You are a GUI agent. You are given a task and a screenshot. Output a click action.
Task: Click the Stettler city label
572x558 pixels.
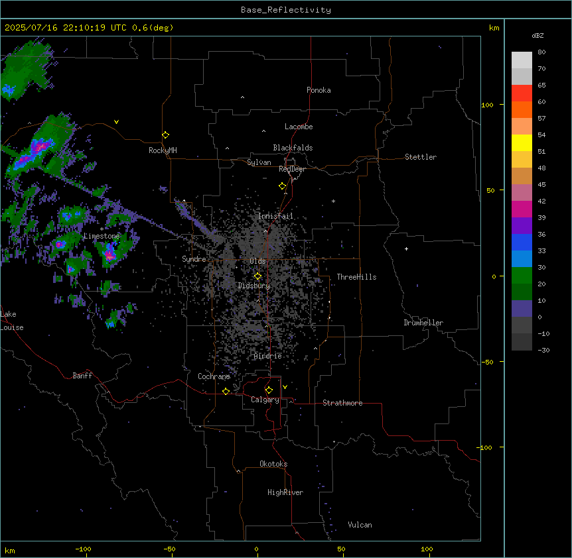pos(421,157)
